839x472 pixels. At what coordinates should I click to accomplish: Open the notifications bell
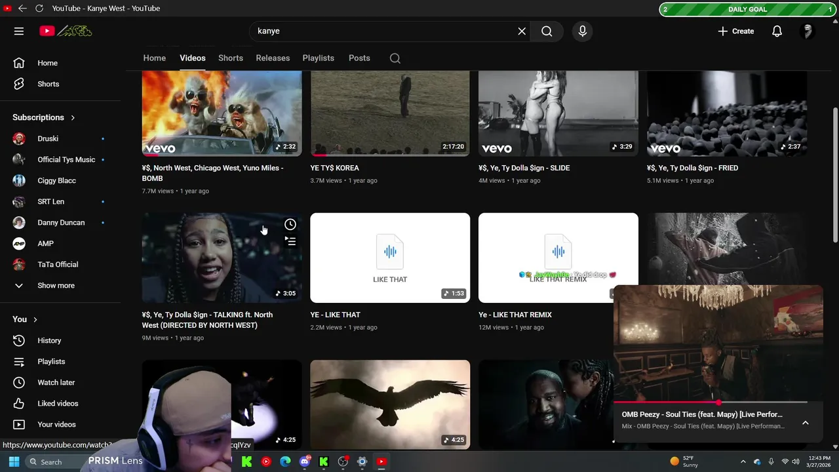click(x=777, y=31)
